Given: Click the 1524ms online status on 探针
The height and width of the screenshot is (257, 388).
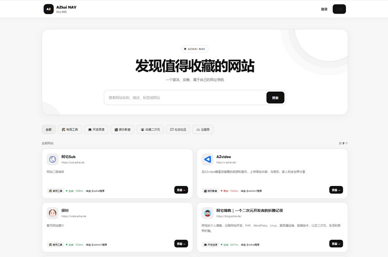Looking at the screenshot, I should click(x=75, y=245).
